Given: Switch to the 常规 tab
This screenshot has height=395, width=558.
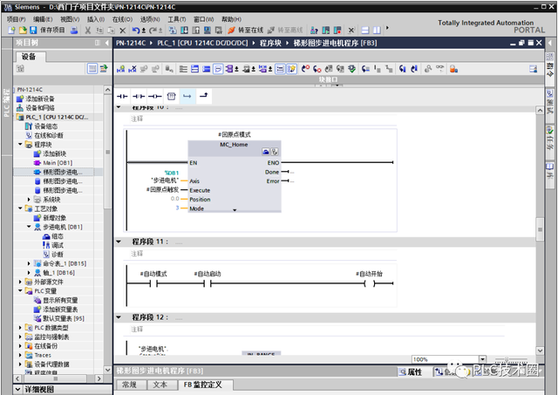Looking at the screenshot, I should [130, 385].
